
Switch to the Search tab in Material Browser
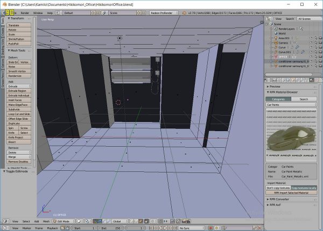click(x=304, y=99)
